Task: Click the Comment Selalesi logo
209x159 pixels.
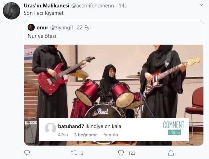Action: pos(174,128)
